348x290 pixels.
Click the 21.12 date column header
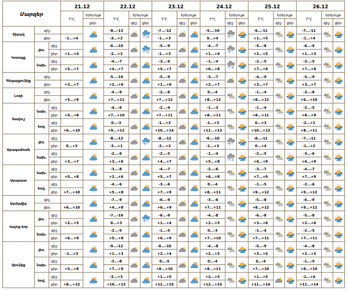[x=82, y=7]
